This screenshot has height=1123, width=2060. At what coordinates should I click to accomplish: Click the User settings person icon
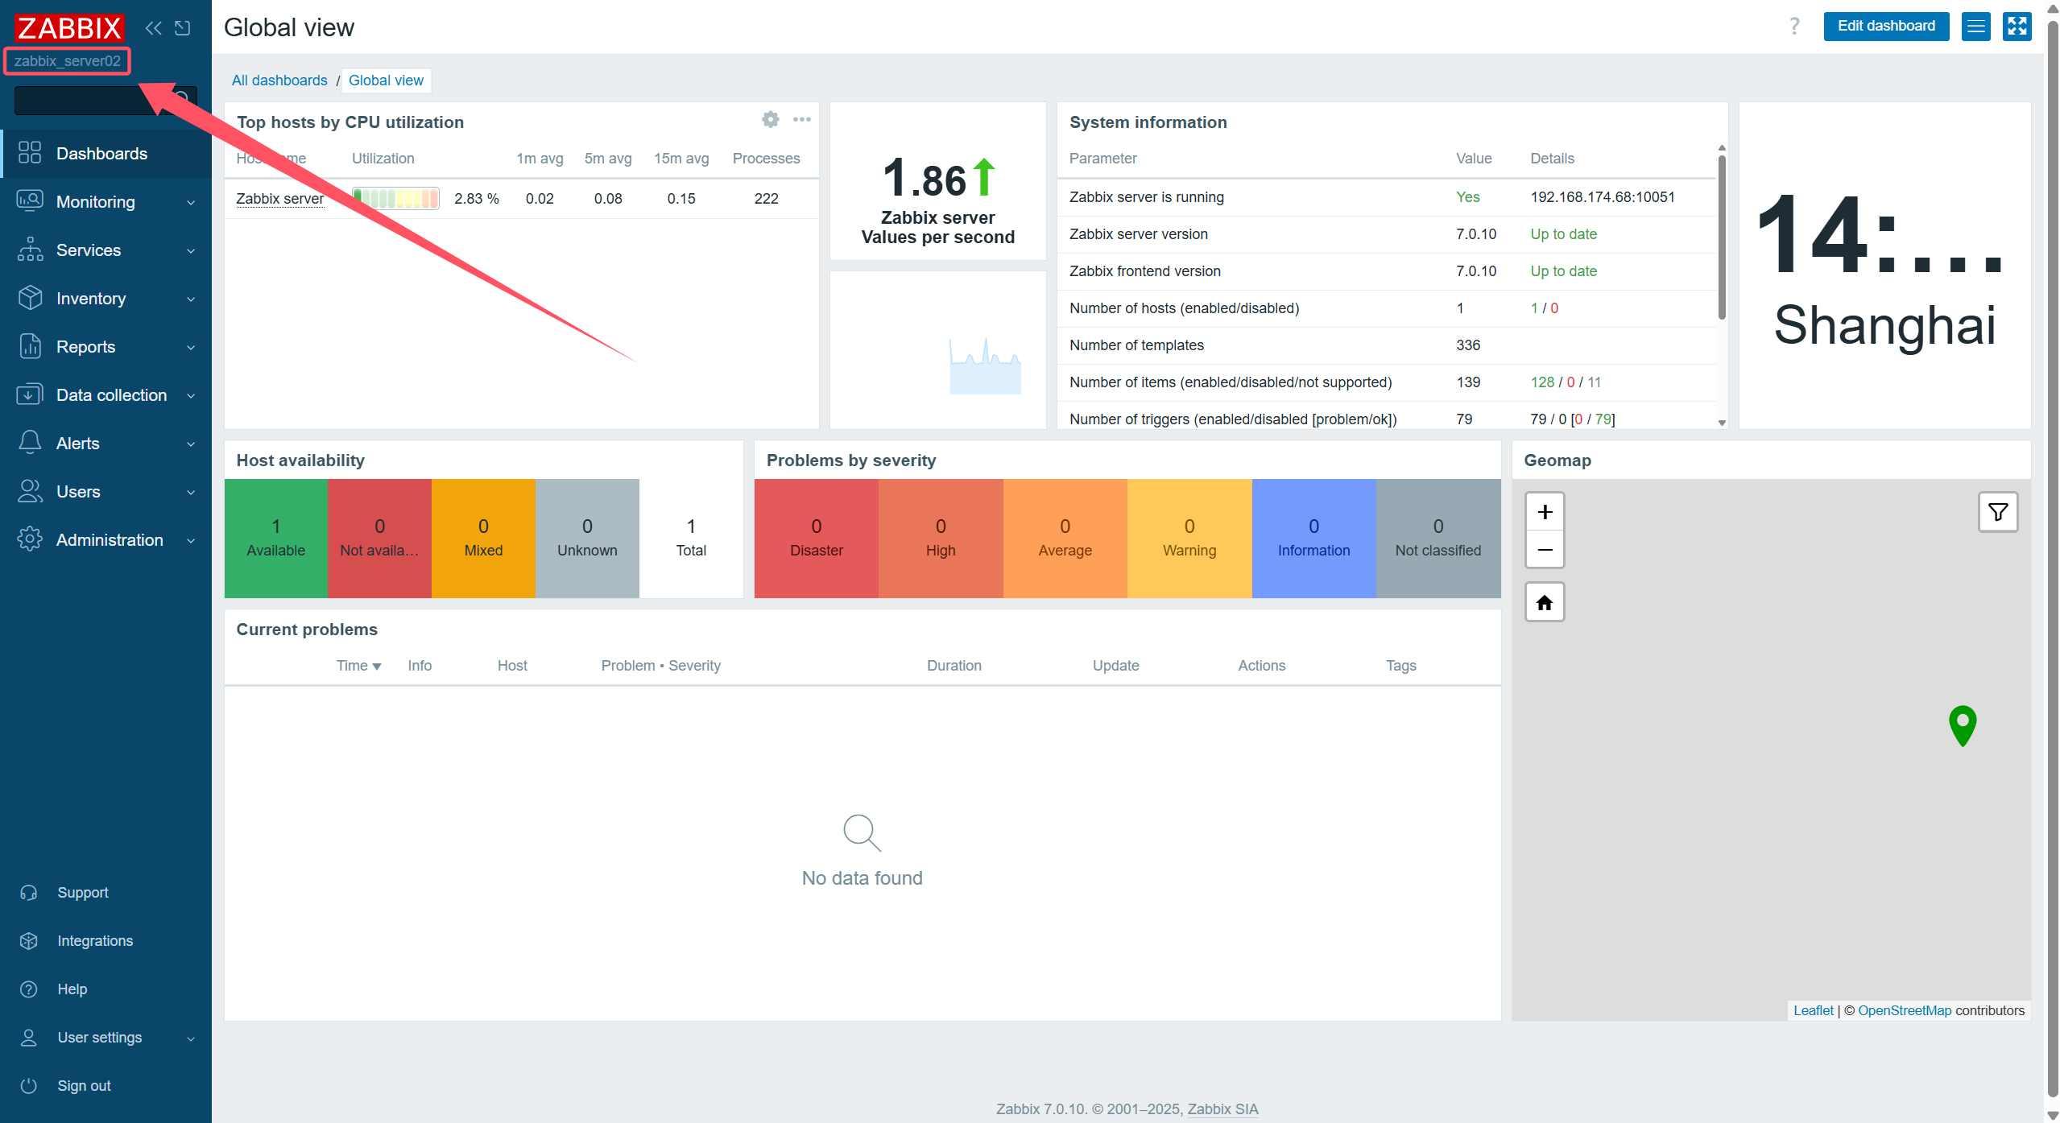[29, 1037]
